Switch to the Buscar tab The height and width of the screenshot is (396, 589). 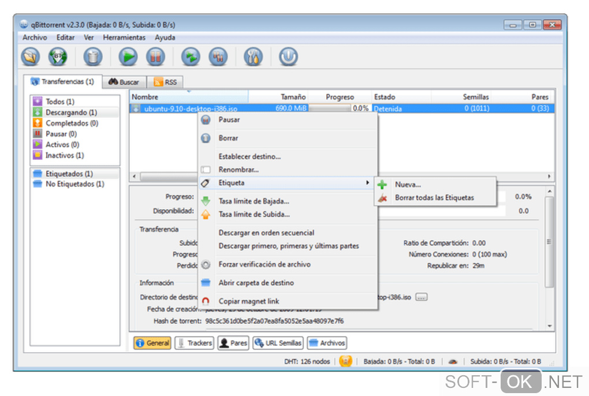[x=124, y=82]
